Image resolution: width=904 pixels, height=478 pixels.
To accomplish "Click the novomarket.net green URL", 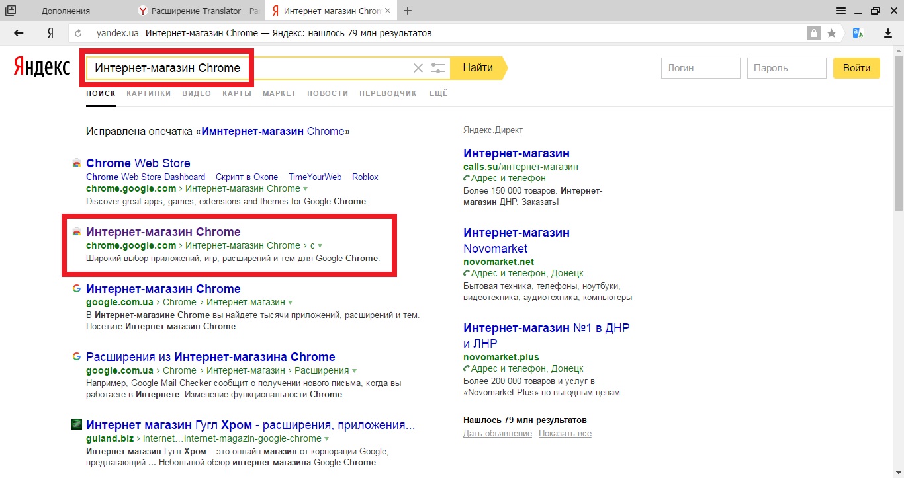I will coord(499,262).
